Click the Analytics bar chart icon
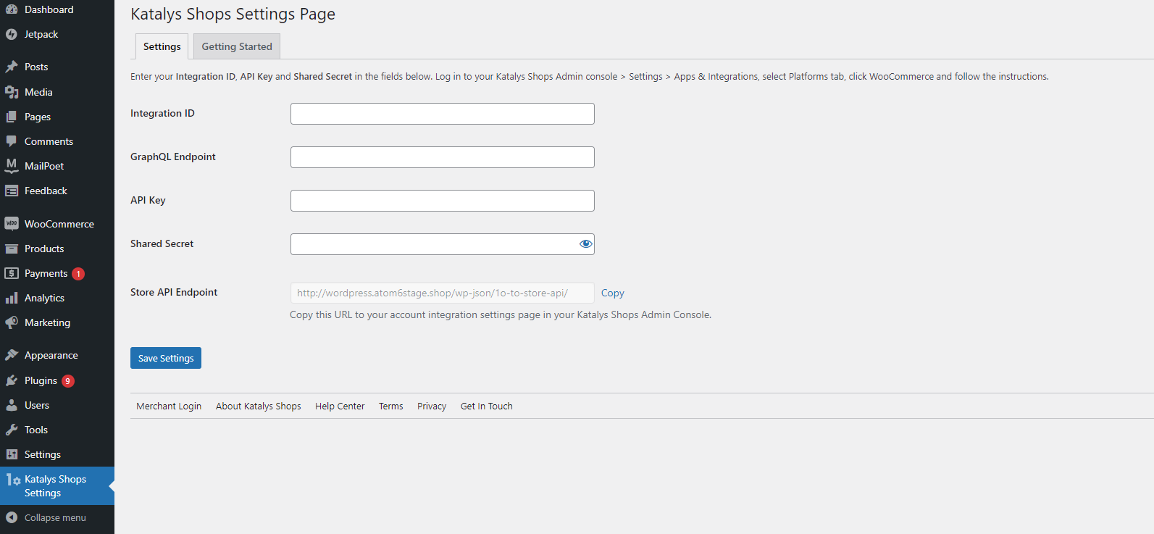The image size is (1154, 534). pos(12,298)
